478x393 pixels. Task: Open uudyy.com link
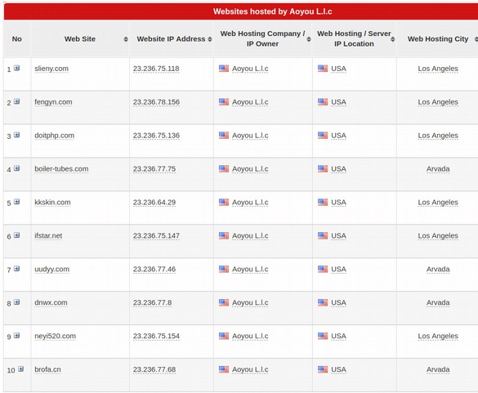click(x=51, y=269)
